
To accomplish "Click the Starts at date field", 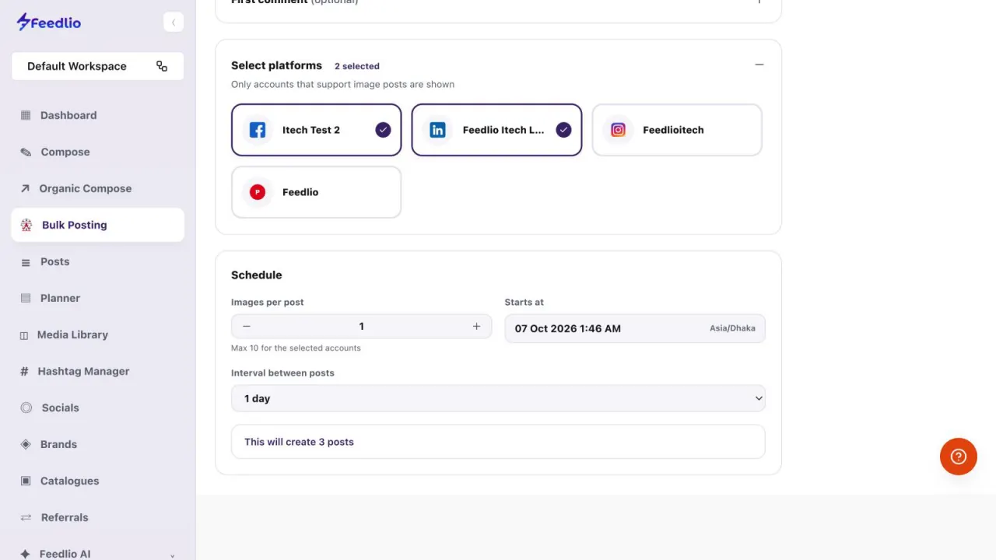I will tap(635, 328).
